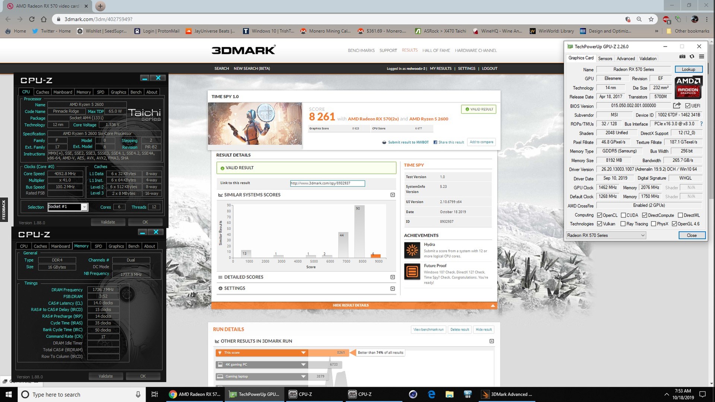Bookmark page with star icon

(x=651, y=19)
